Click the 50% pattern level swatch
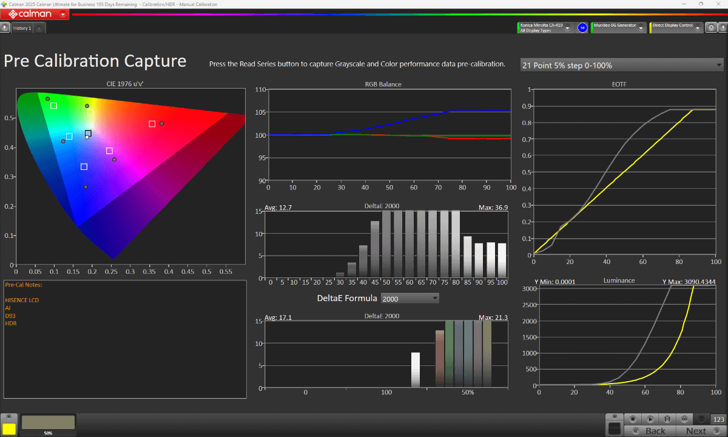Image resolution: width=728 pixels, height=437 pixels. pyautogui.click(x=48, y=421)
